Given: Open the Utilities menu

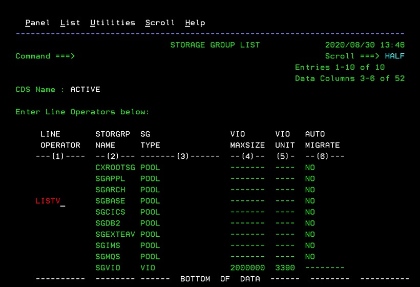Looking at the screenshot, I should (113, 23).
